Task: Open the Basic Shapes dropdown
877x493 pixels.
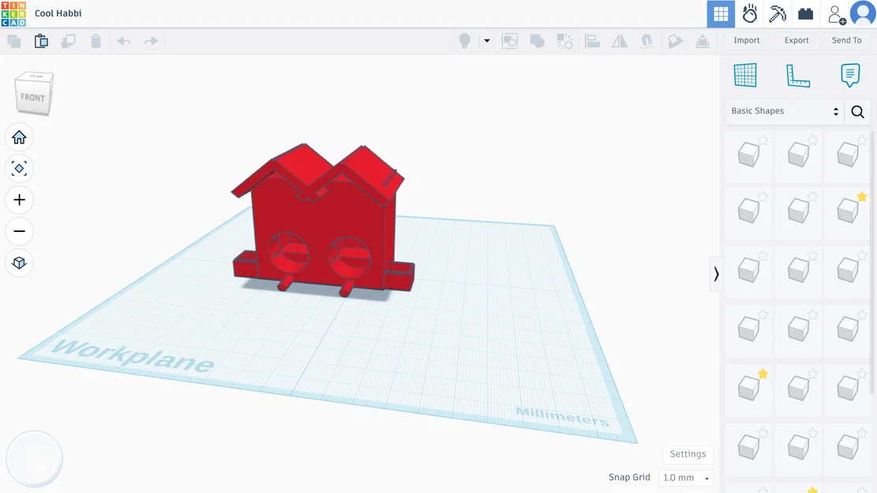Action: (785, 111)
